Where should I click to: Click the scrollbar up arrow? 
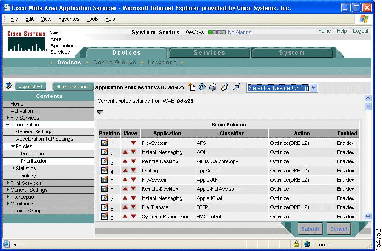tap(368, 98)
